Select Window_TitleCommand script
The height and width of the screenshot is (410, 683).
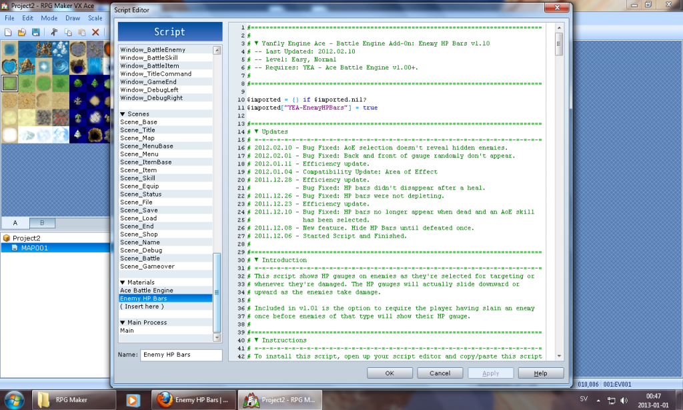[x=165, y=73]
